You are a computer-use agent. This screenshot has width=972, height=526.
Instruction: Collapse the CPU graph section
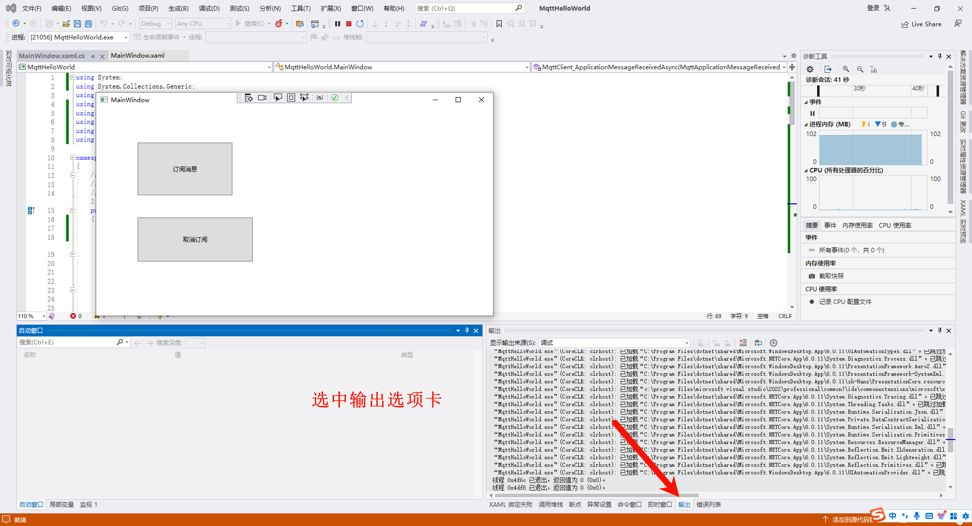point(806,170)
